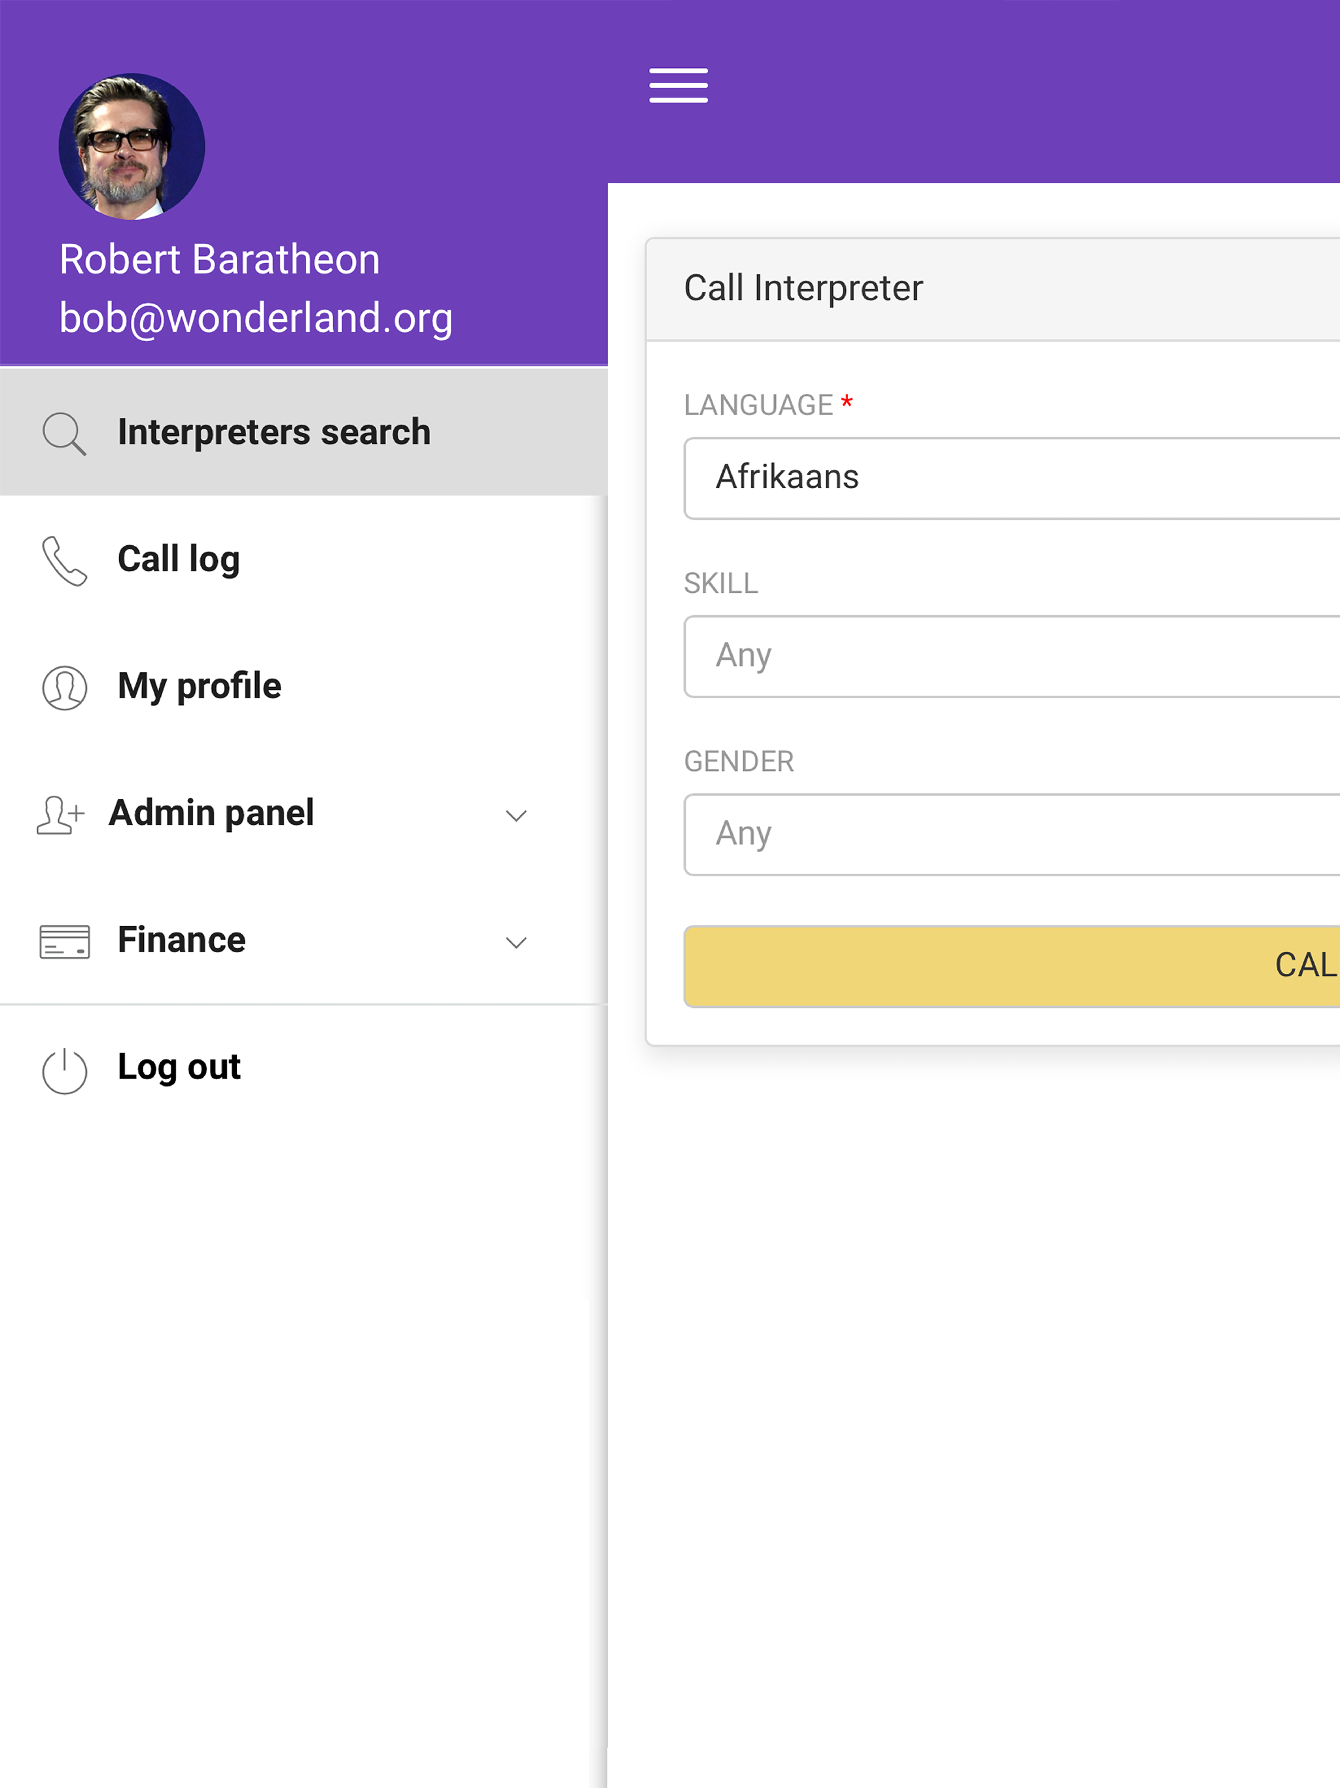This screenshot has width=1340, height=1788.
Task: Select the Interpreters search menu item
Action: pos(273,432)
